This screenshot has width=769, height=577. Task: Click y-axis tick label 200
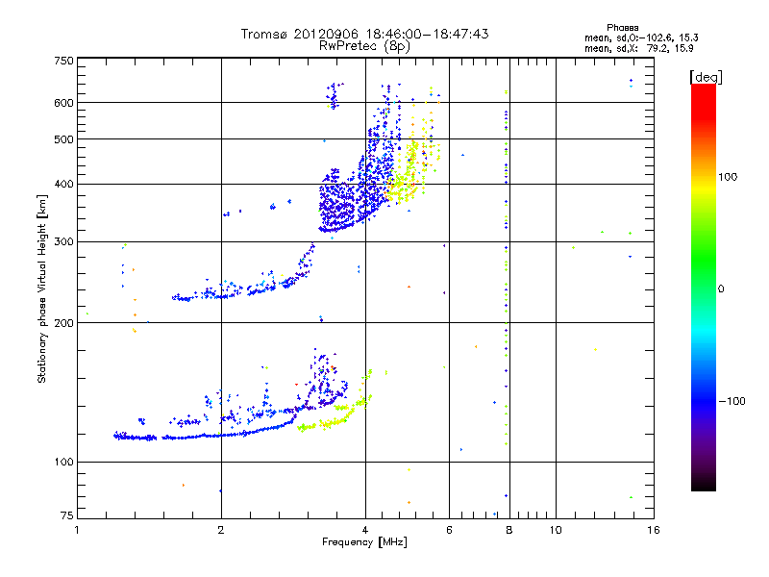coord(64,323)
